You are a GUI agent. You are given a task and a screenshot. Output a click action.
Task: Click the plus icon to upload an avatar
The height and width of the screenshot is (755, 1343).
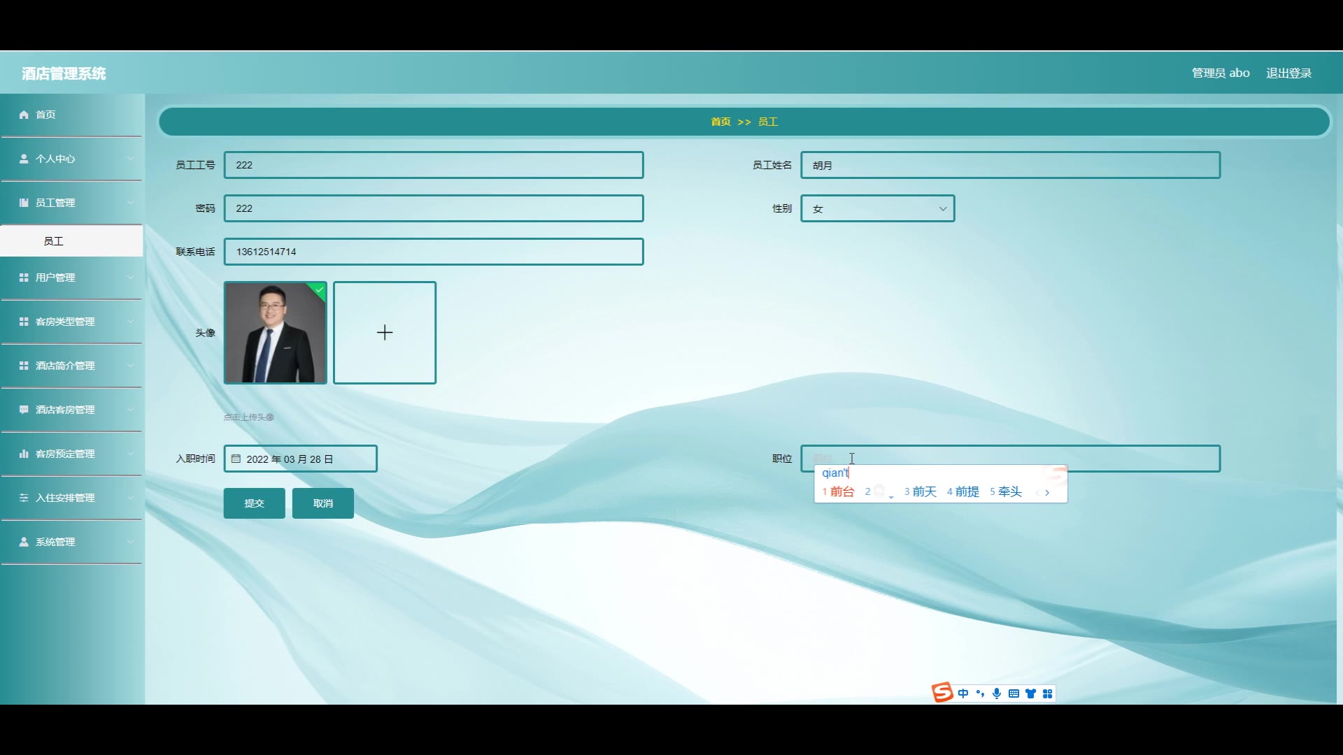tap(385, 333)
